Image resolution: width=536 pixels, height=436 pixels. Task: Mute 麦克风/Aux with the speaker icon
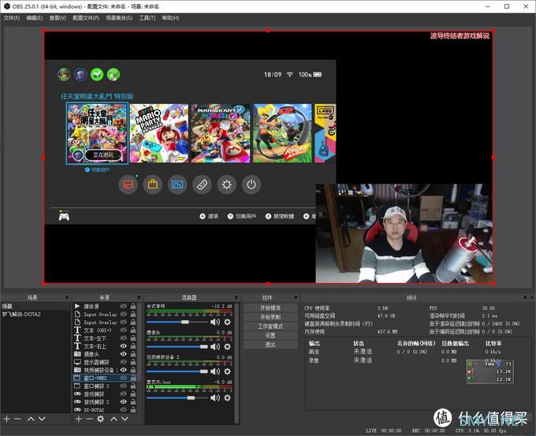[215, 397]
